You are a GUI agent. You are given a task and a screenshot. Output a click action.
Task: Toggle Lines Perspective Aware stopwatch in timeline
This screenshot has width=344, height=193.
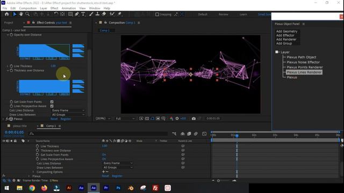coord(37,159)
